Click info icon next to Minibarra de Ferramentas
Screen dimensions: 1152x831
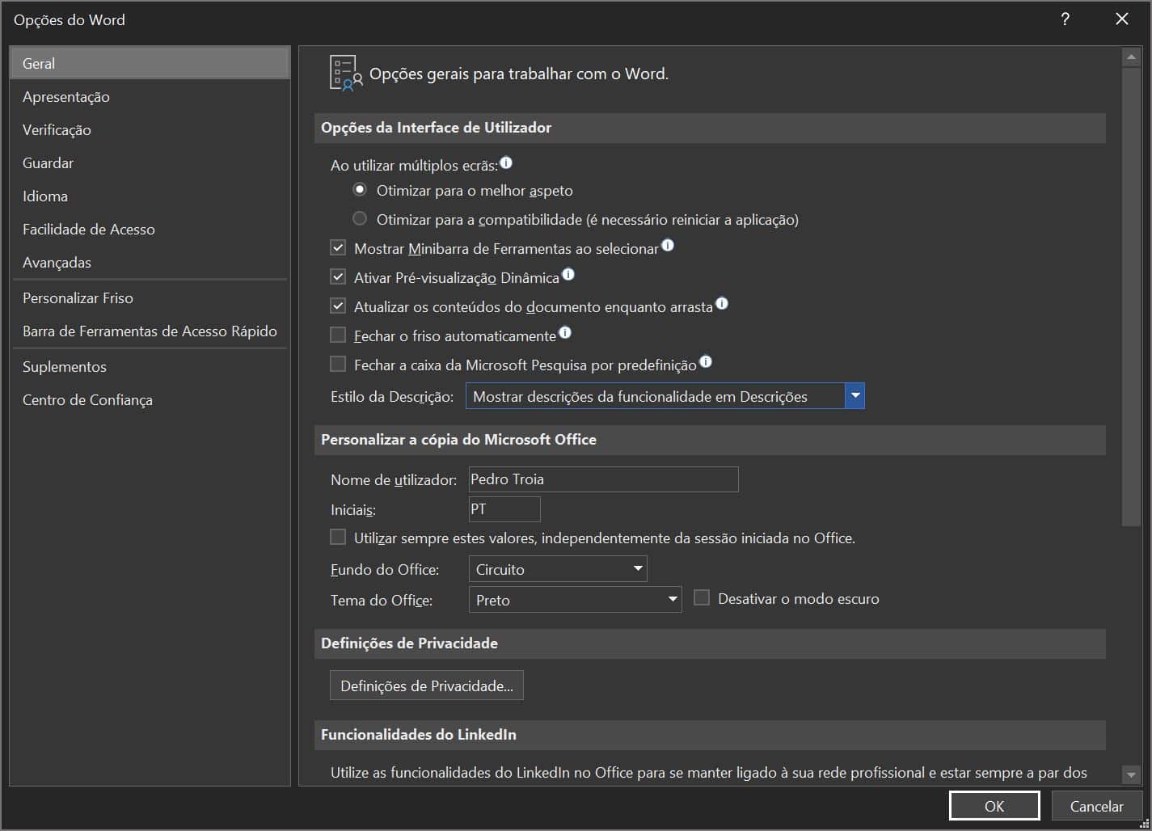tap(668, 246)
